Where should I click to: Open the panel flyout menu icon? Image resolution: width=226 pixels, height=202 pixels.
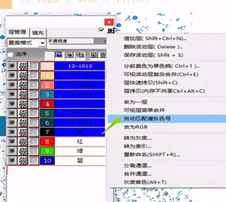pos(111,30)
